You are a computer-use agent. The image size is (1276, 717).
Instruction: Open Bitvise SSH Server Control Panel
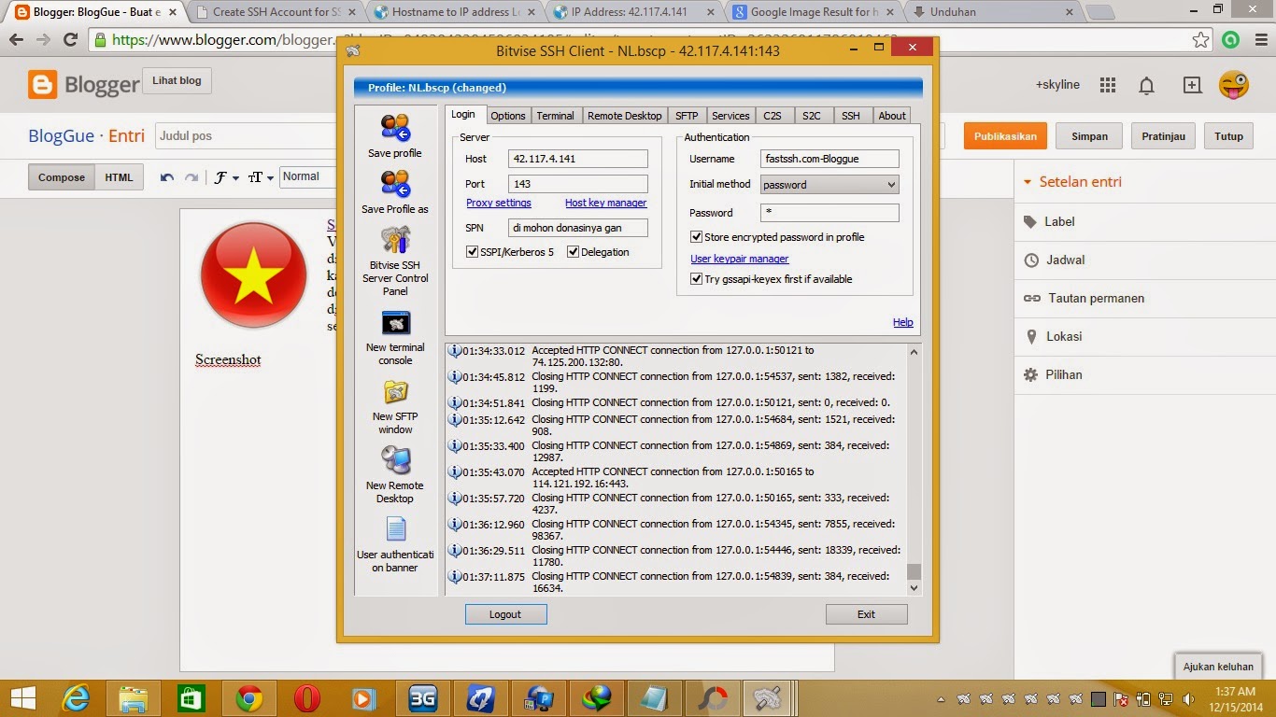click(395, 240)
